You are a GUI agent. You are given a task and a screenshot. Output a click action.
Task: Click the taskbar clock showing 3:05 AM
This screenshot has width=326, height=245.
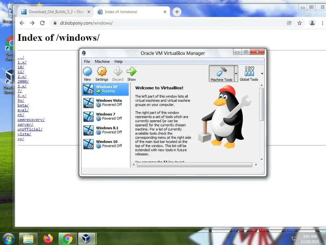tap(309, 239)
